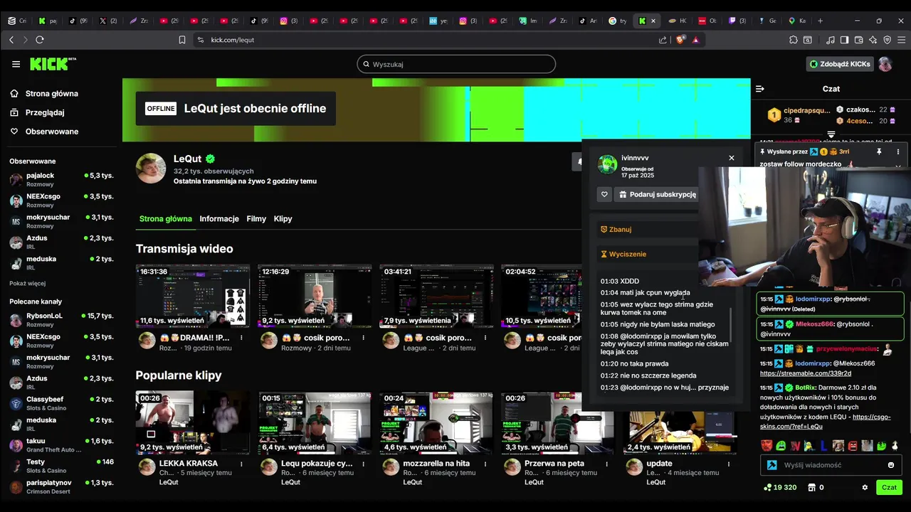Viewport: 911px width, 512px height.
Task: Collapse the chat panel using arrow icon
Action: click(x=759, y=89)
